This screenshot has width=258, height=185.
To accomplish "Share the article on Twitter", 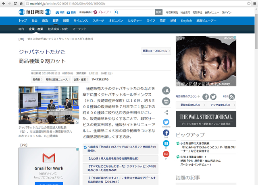I will coord(166,122).
